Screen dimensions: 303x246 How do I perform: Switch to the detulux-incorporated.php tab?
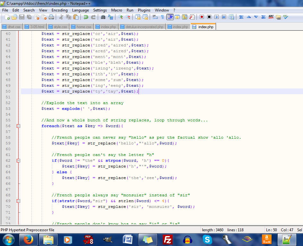[142, 27]
